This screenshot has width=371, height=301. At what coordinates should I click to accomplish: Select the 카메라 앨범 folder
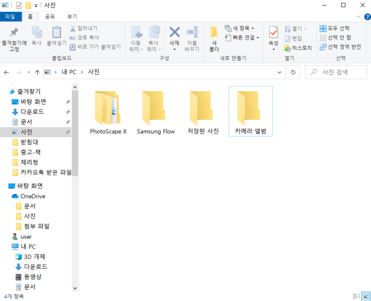(x=251, y=111)
